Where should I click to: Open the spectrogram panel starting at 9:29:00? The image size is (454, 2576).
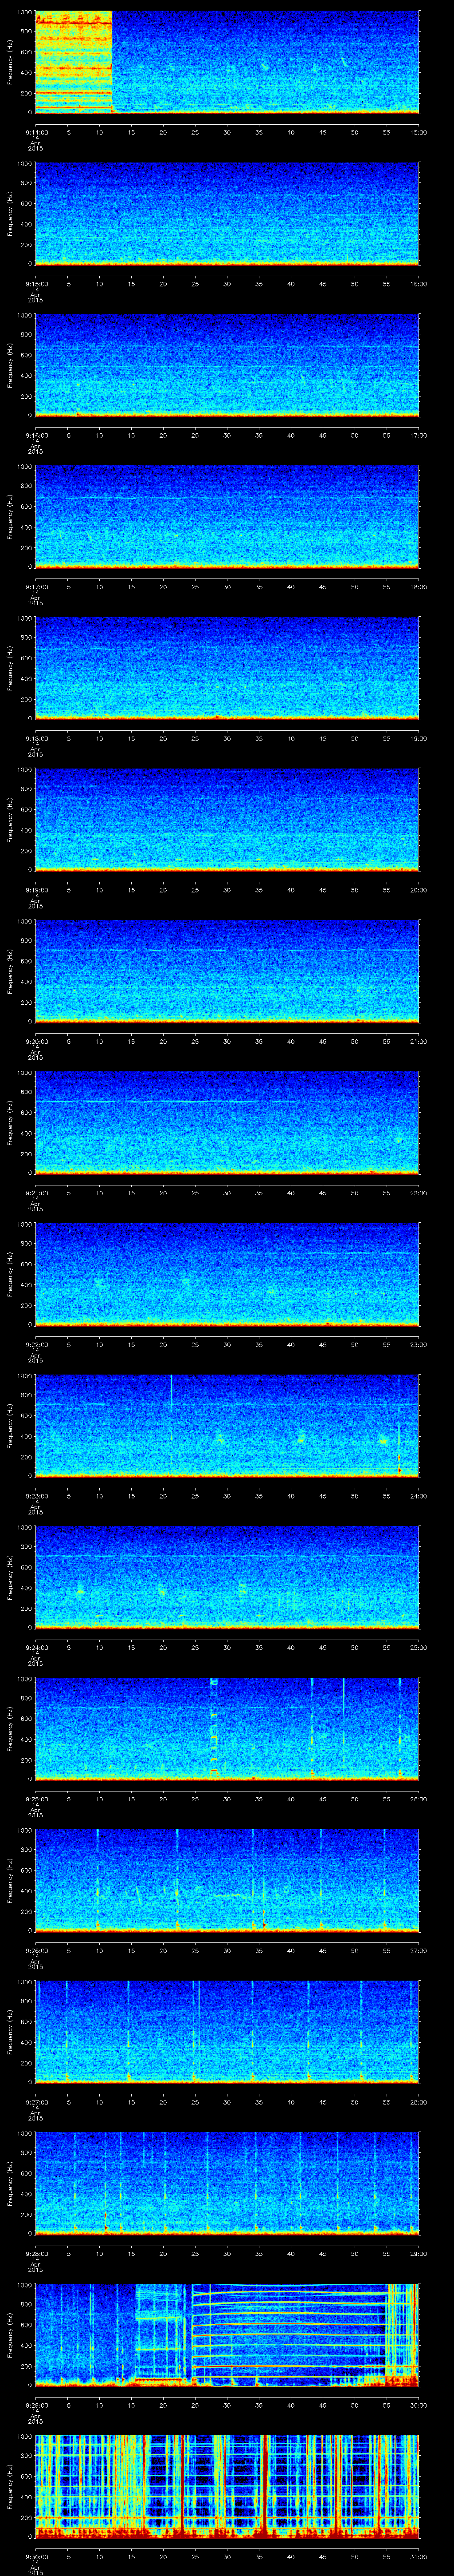pos(227,2335)
